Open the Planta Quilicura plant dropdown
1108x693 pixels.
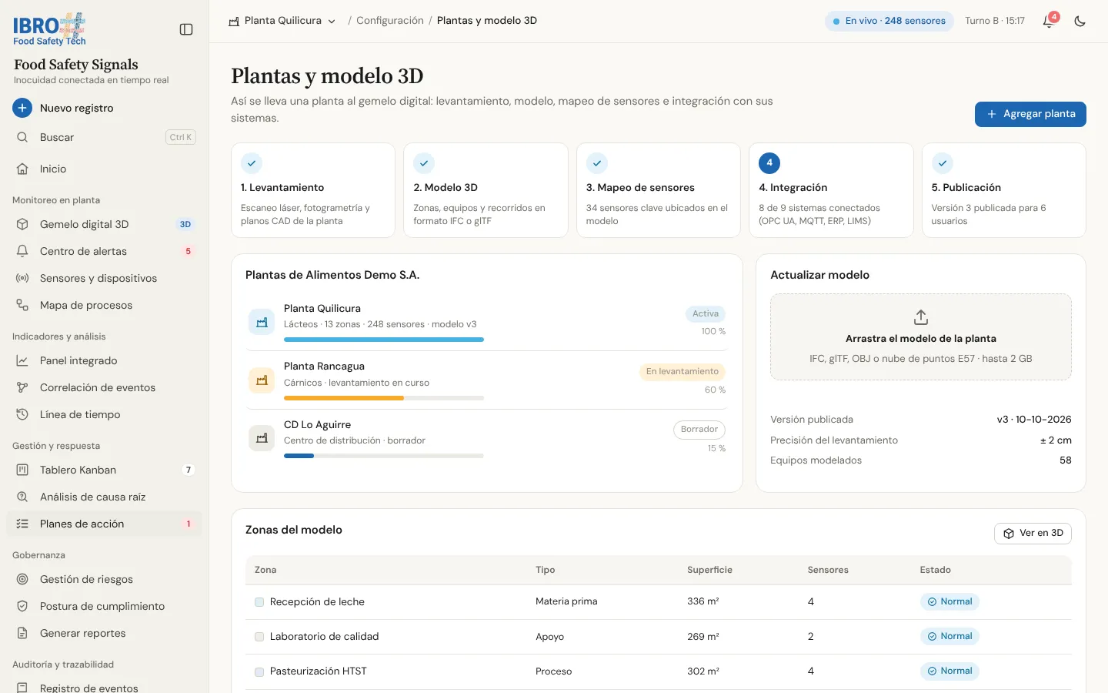pos(282,21)
